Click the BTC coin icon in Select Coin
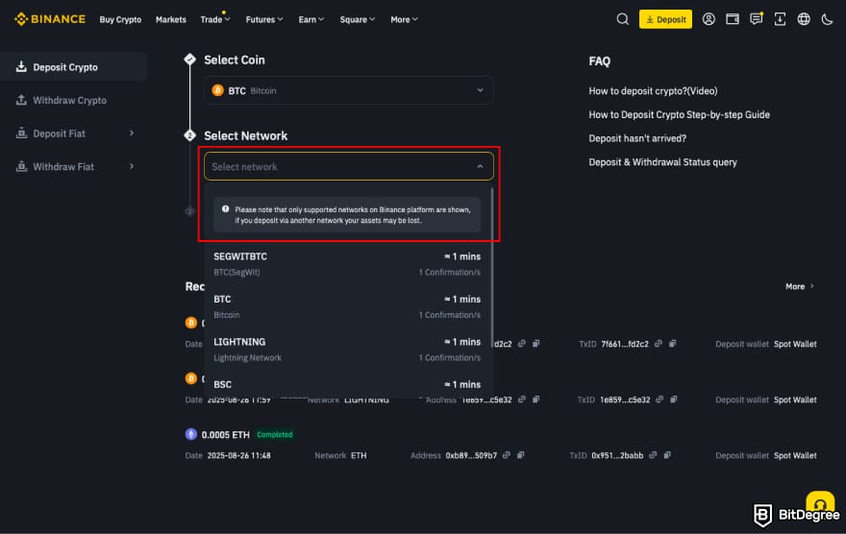The image size is (846, 534). coord(218,90)
